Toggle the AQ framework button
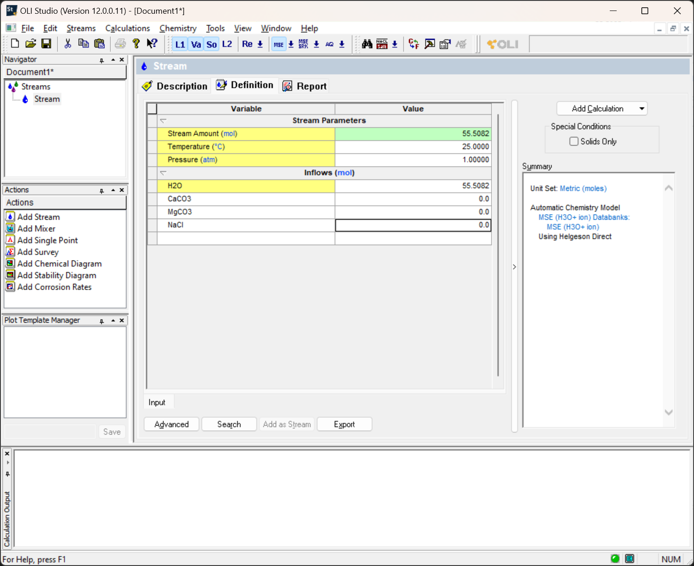The height and width of the screenshot is (566, 694). [330, 44]
